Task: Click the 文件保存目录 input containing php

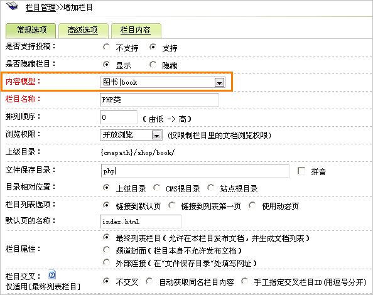Action: pos(195,171)
